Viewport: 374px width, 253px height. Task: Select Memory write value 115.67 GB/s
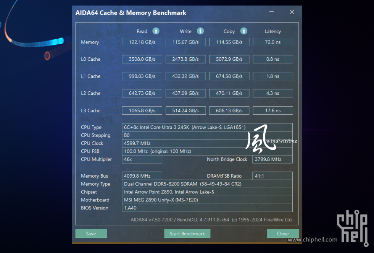[x=185, y=42]
